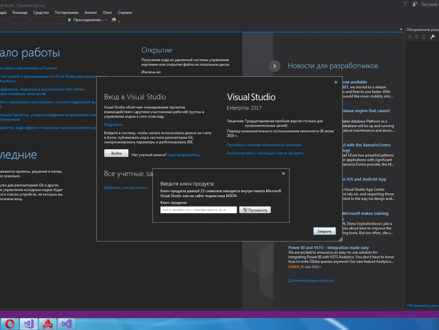The image size is (439, 330).
Task: Click Проверить наличие обновленной лицензии link
Action: (x=264, y=145)
